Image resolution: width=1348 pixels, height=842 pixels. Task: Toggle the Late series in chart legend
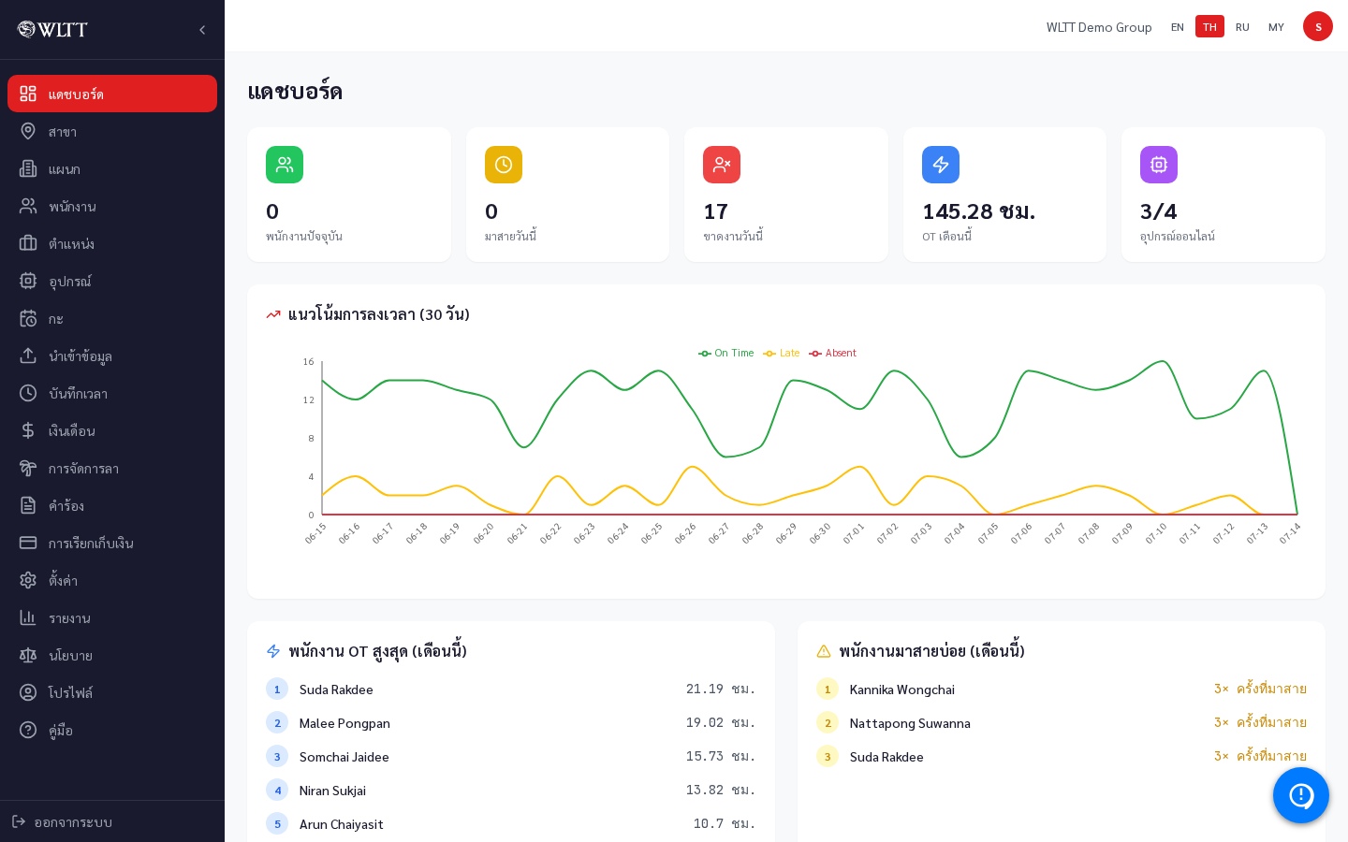pyautogui.click(x=782, y=353)
